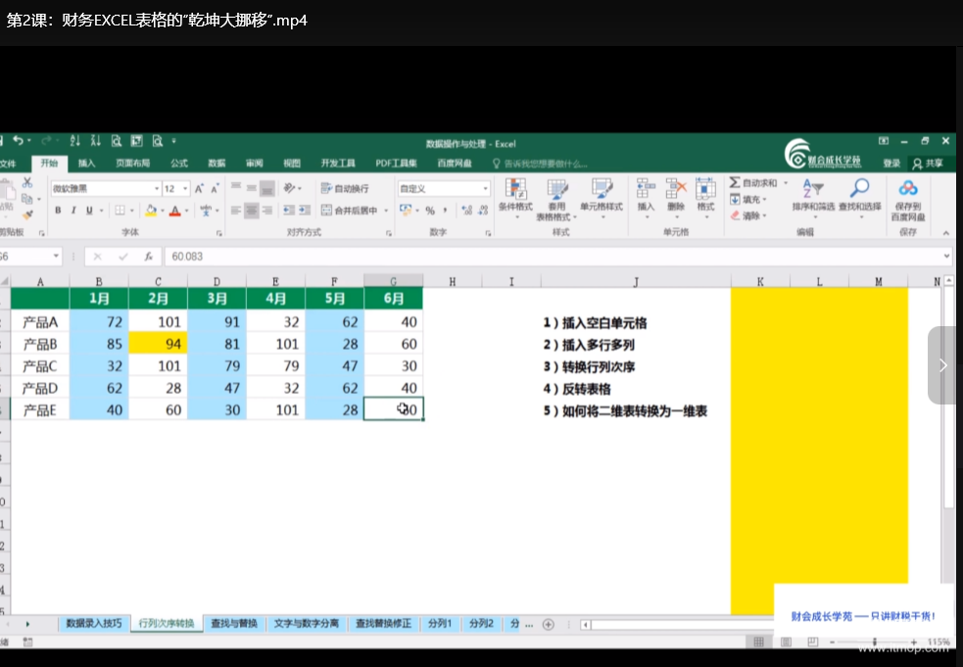
Task: Open the number format 自定义 dropdown
Action: point(485,189)
